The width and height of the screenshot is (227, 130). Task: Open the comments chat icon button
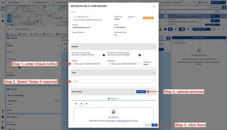(x=188, y=29)
